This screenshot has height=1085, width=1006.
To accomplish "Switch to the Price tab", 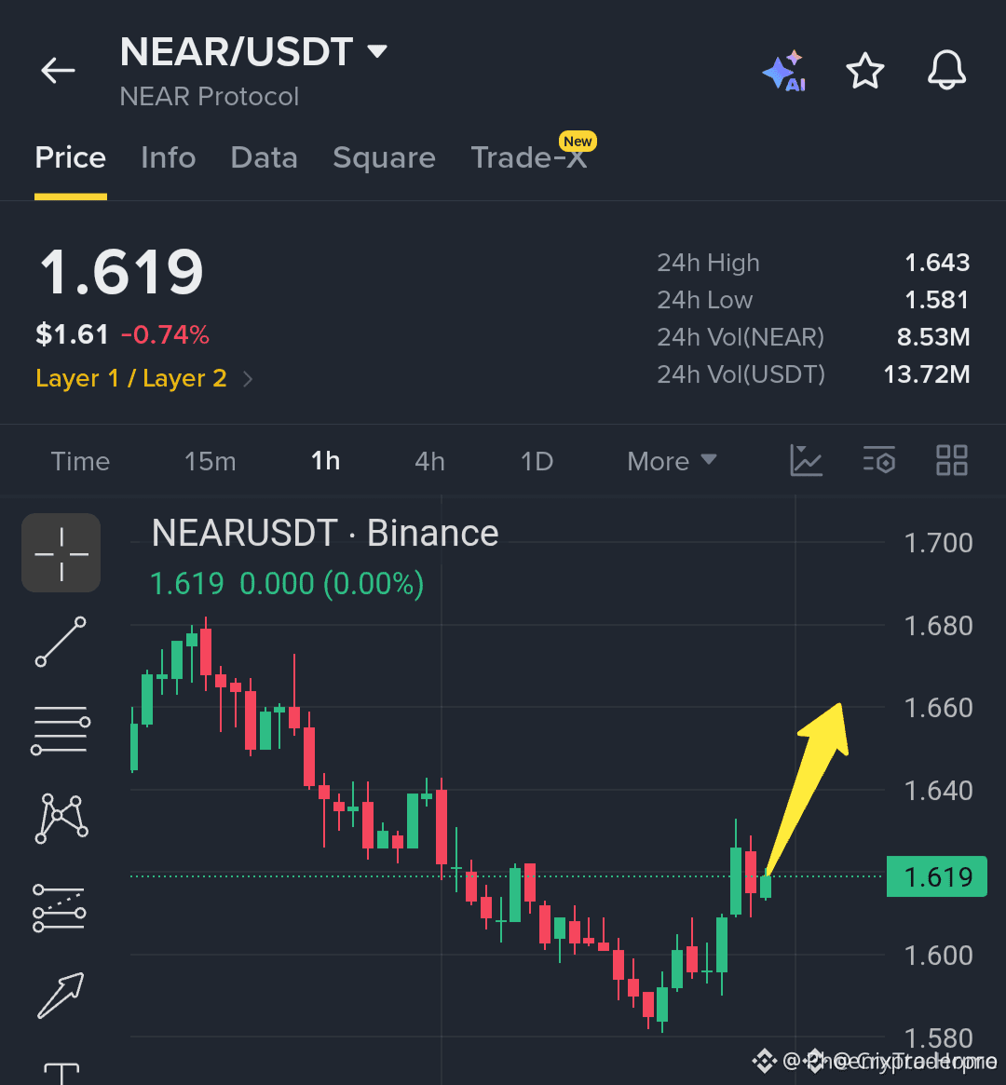I will pos(71,157).
